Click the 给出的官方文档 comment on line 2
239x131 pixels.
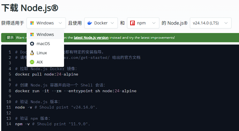coord(126,58)
